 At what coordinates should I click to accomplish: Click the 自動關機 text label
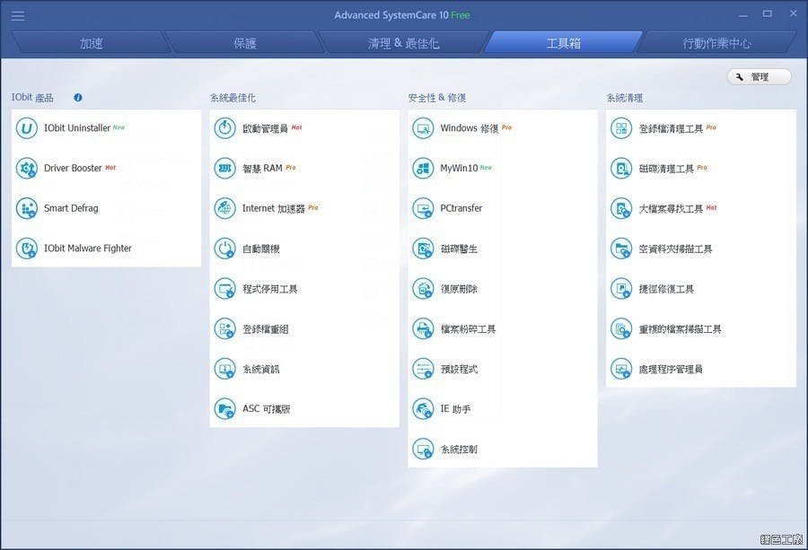click(260, 249)
